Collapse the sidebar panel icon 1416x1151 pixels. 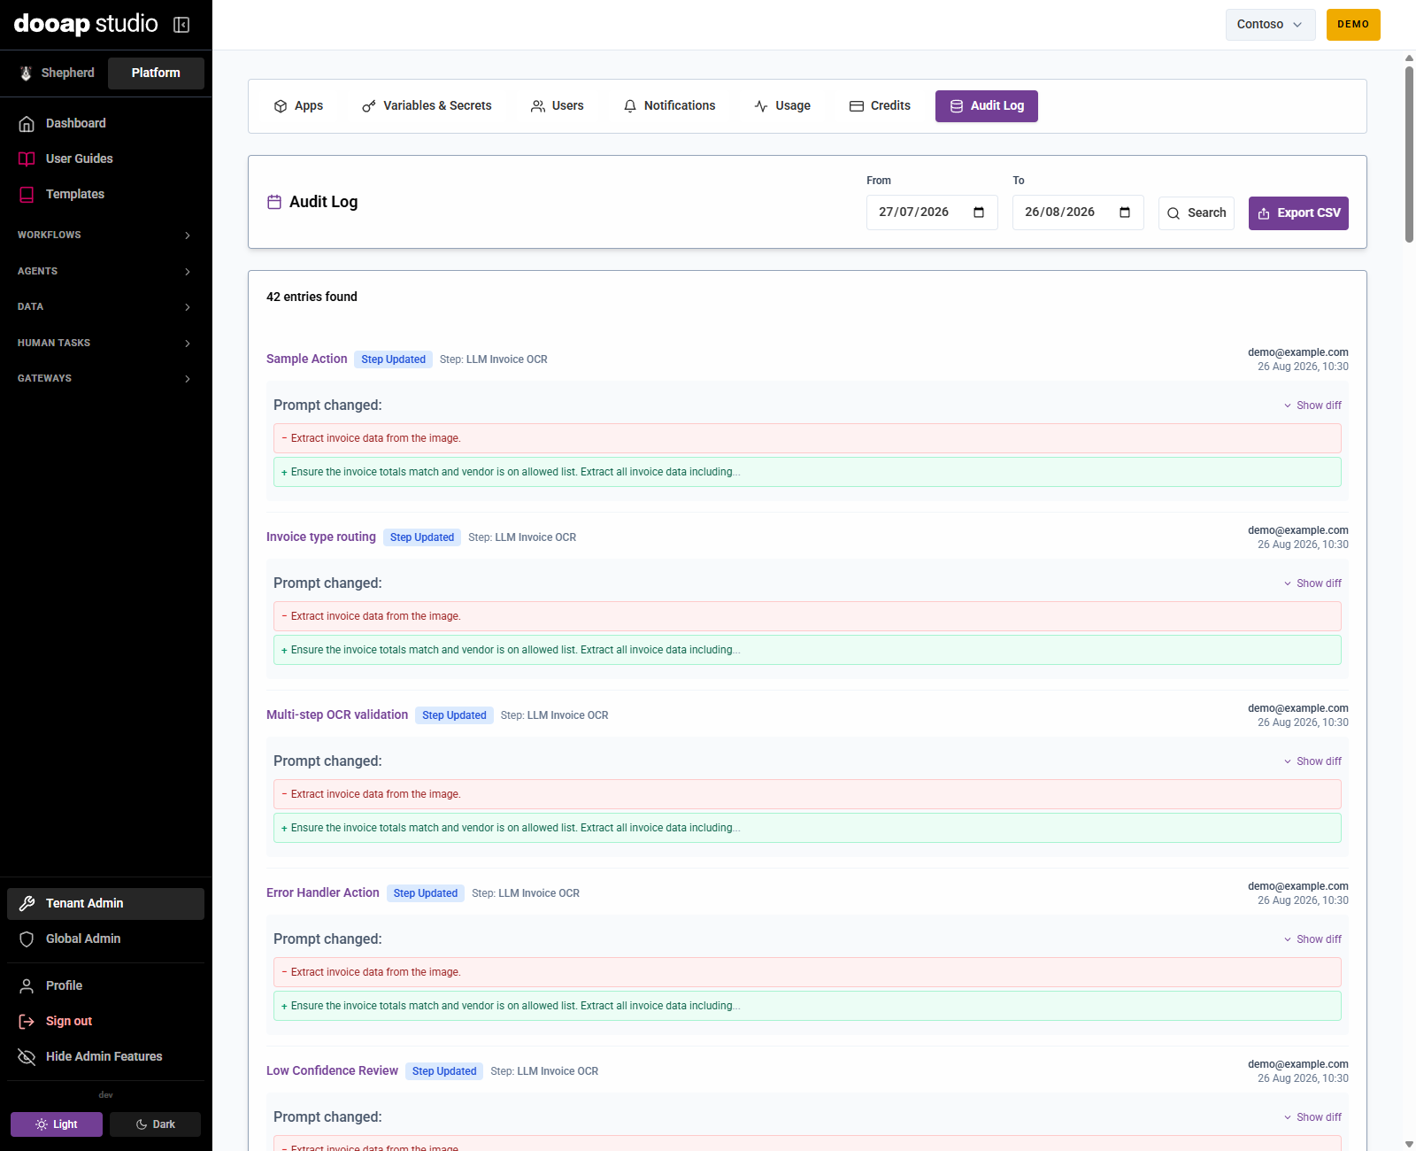click(181, 25)
